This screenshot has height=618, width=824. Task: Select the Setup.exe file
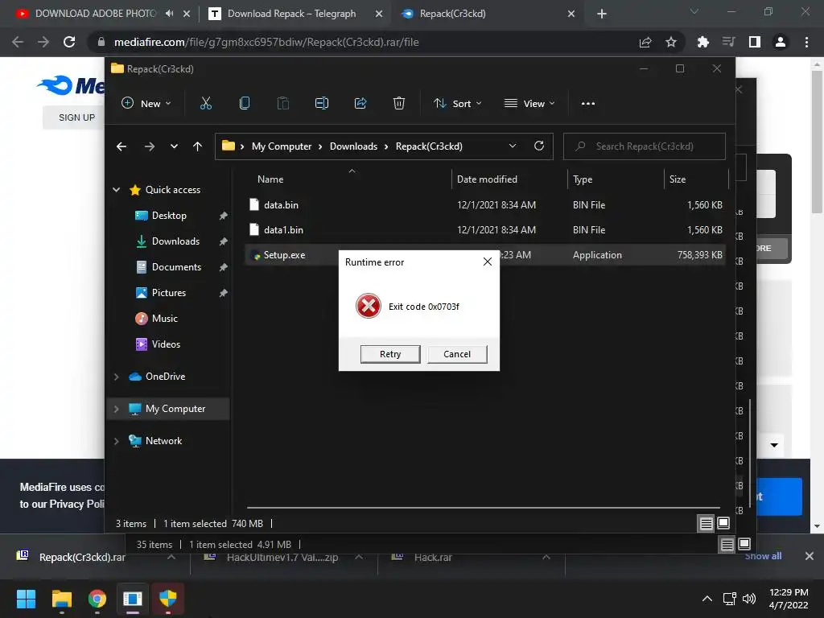coord(284,255)
